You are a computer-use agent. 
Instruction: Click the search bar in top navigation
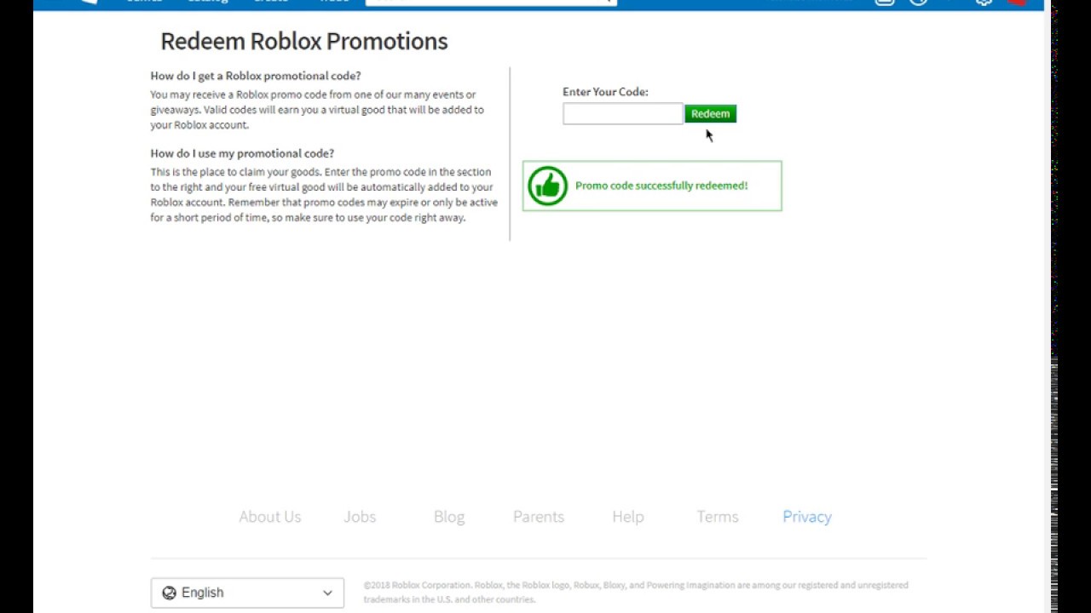(x=490, y=2)
